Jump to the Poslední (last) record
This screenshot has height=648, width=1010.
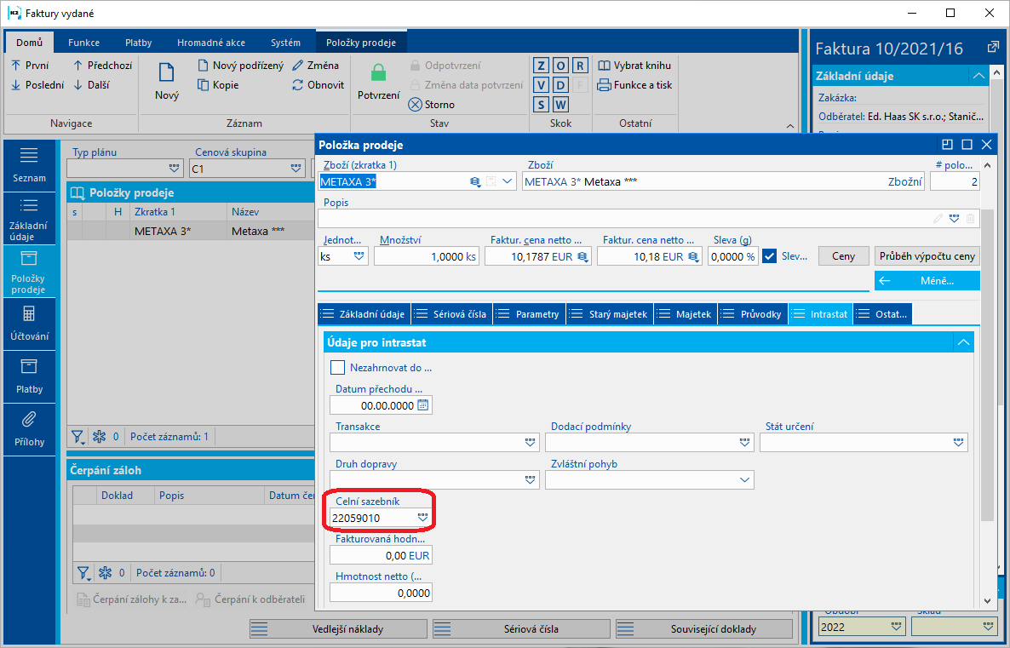coord(37,84)
